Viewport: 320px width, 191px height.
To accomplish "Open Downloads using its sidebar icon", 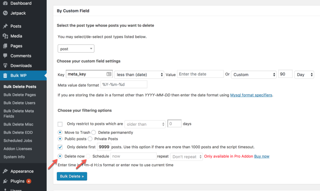I will (x=4, y=65).
